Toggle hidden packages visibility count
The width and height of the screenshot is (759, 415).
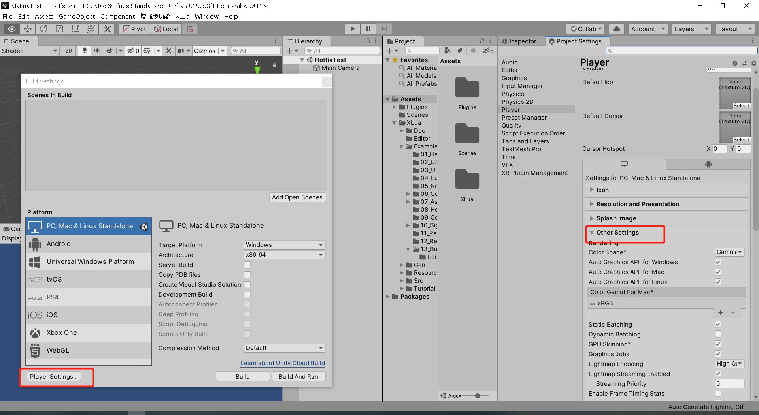tap(488, 51)
